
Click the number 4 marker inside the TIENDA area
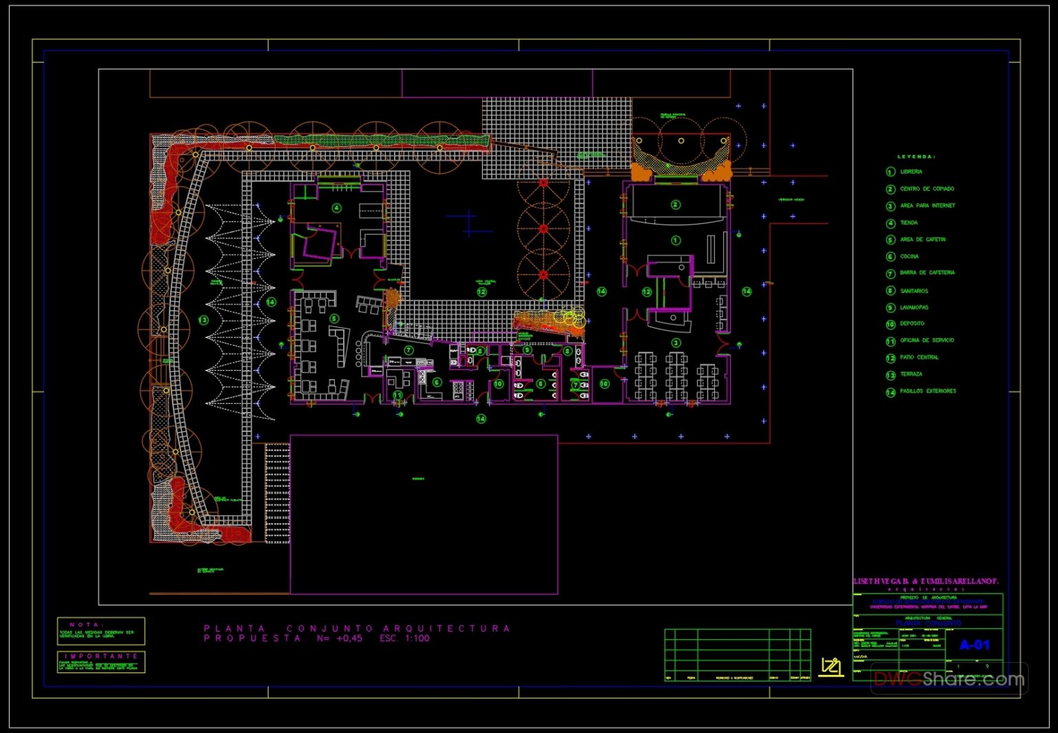coord(336,207)
